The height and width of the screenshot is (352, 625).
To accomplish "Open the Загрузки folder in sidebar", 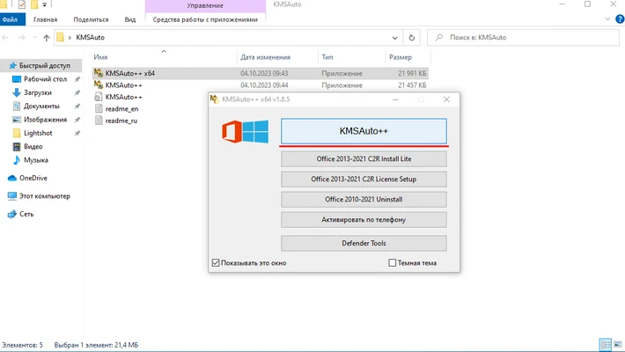I will tap(38, 92).
